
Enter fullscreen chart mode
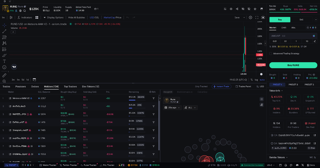257,18
